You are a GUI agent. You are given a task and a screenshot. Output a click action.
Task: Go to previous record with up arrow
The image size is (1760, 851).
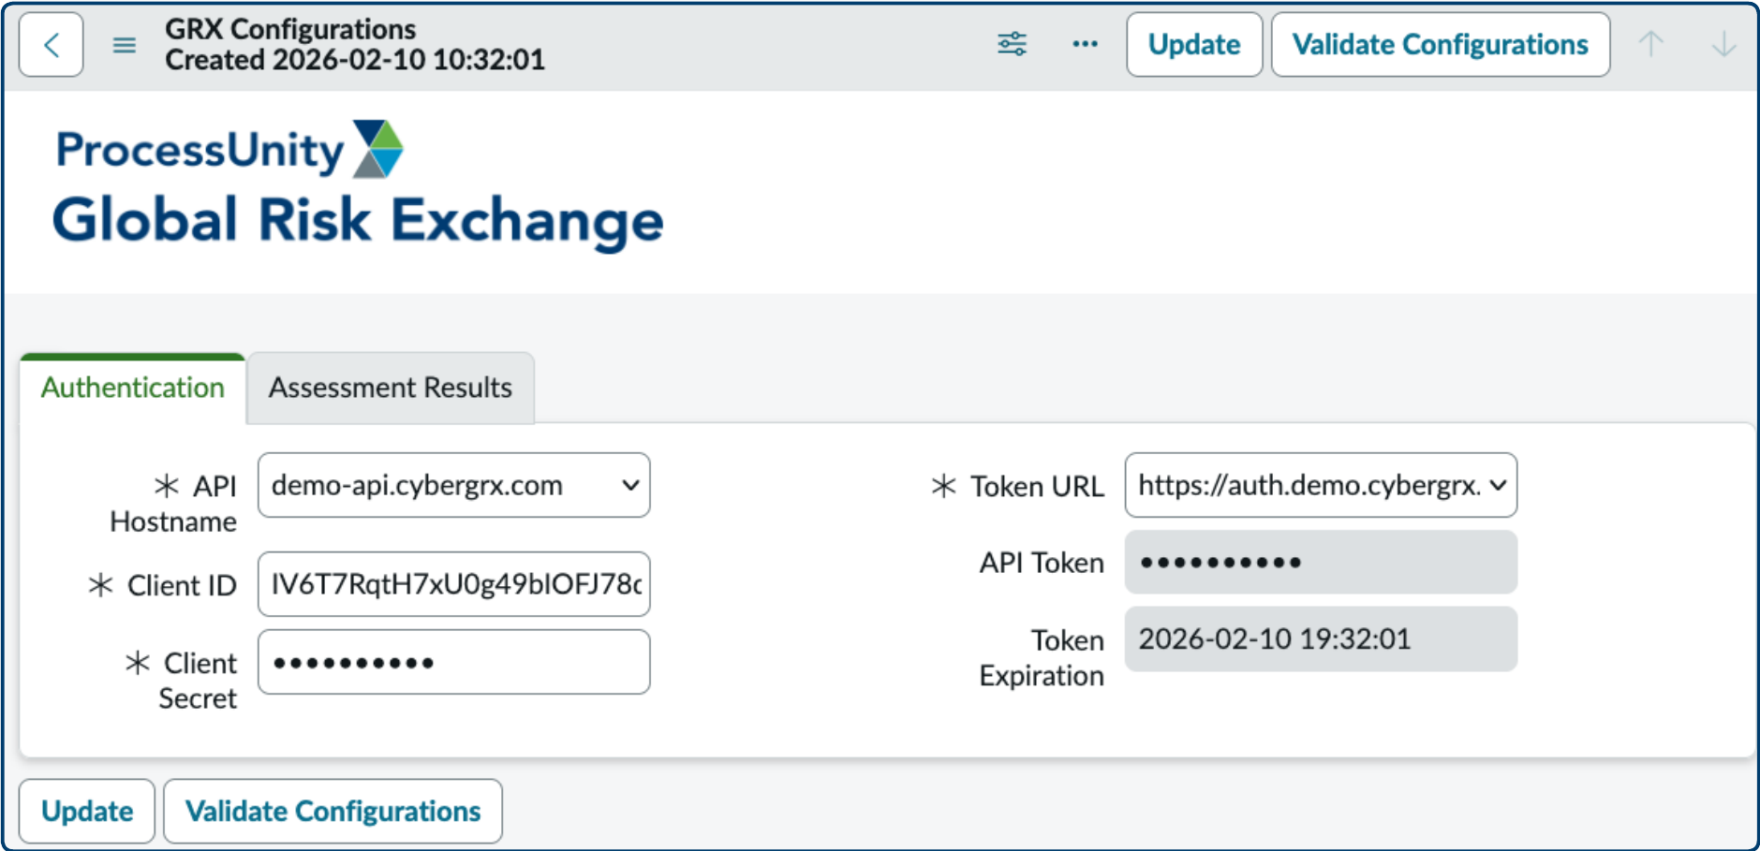pyautogui.click(x=1650, y=44)
